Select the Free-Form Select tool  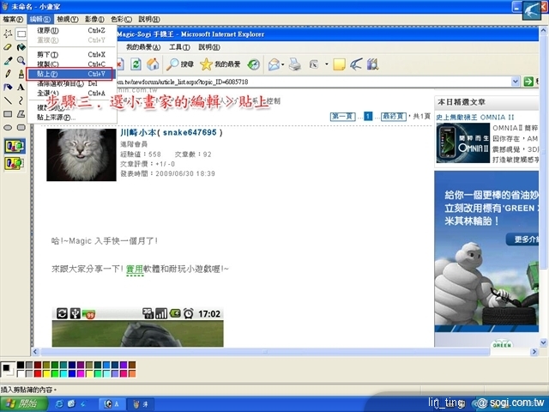8,34
